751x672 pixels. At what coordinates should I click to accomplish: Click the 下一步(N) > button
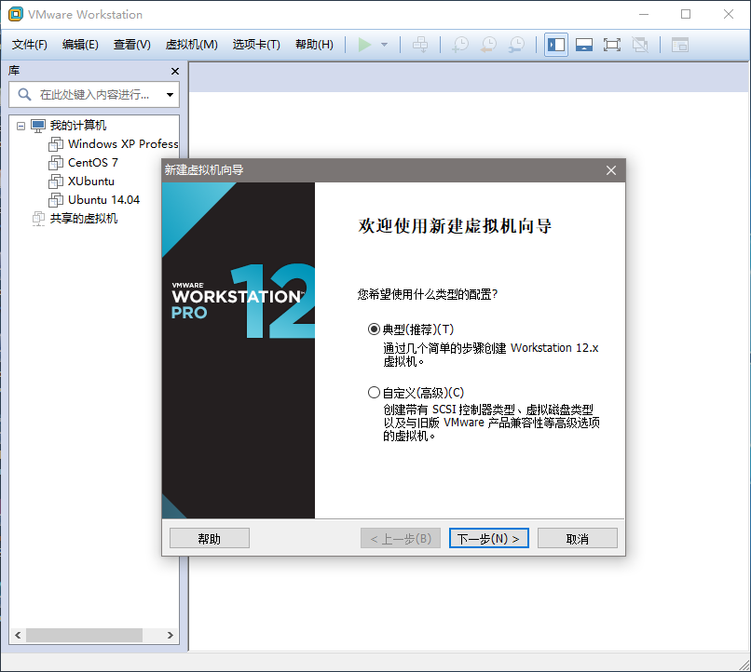pyautogui.click(x=488, y=538)
